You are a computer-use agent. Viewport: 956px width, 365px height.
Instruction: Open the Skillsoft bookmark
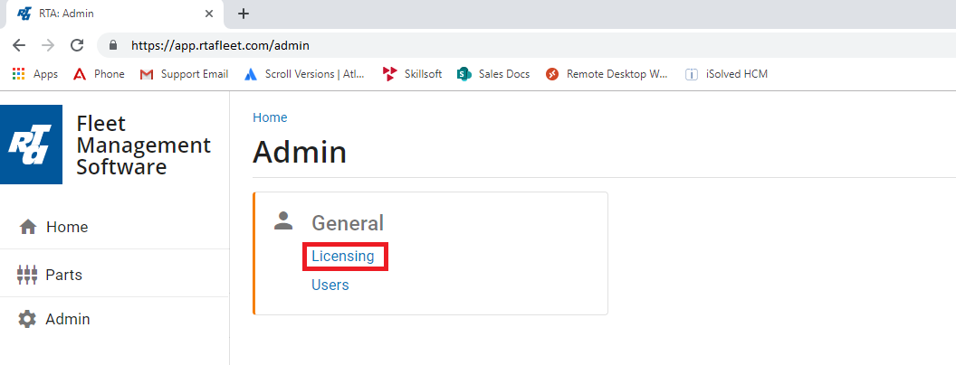click(x=413, y=74)
